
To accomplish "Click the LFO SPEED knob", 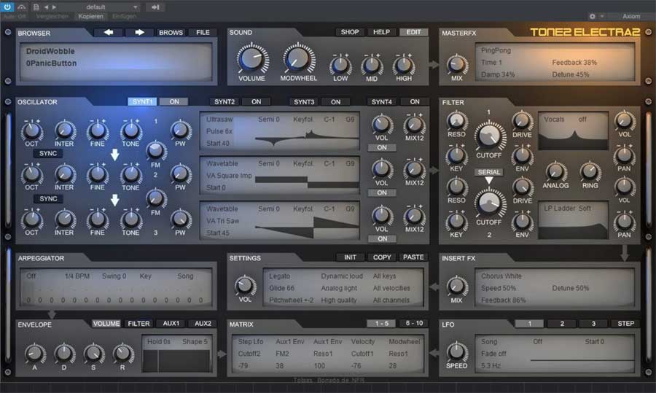I will (456, 351).
